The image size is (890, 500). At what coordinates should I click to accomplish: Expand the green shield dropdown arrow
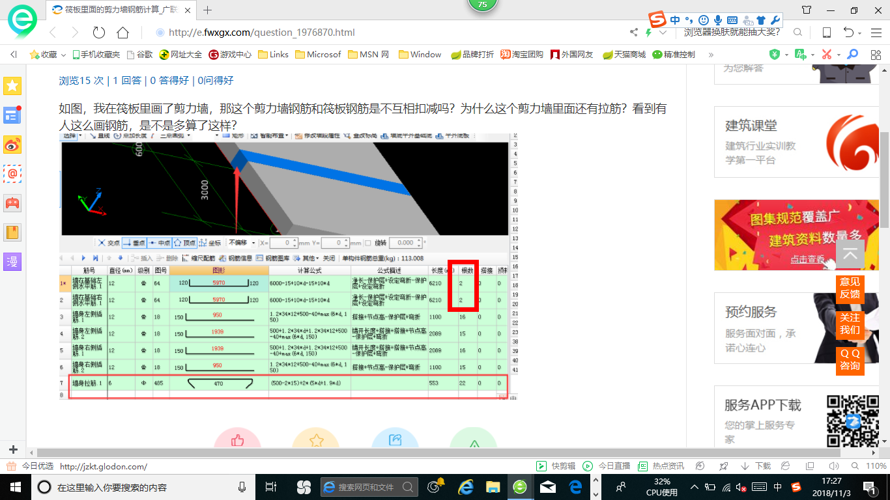[786, 55]
